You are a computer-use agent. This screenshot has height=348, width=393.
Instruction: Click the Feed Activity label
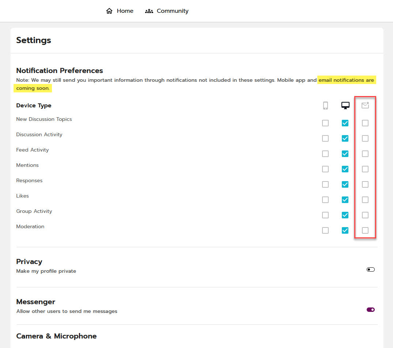[x=33, y=150]
